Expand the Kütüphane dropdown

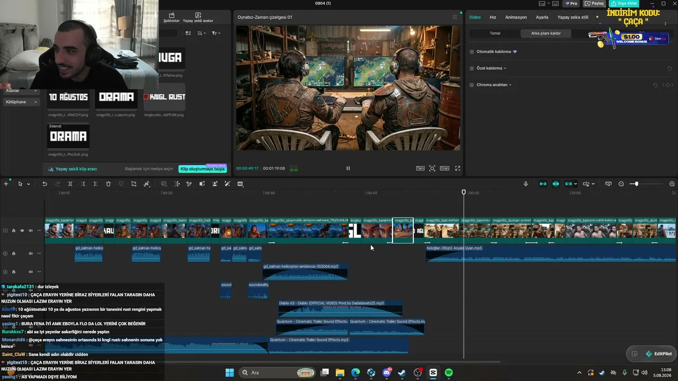[x=35, y=102]
